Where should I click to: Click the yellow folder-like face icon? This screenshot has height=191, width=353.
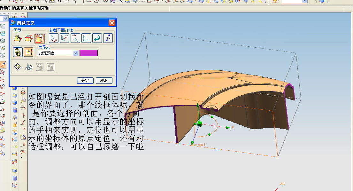pos(15,147)
